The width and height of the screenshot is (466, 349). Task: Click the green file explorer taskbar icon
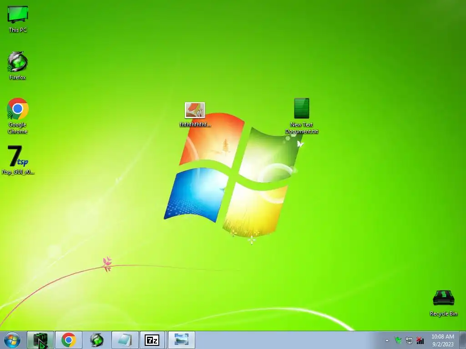[41, 340]
